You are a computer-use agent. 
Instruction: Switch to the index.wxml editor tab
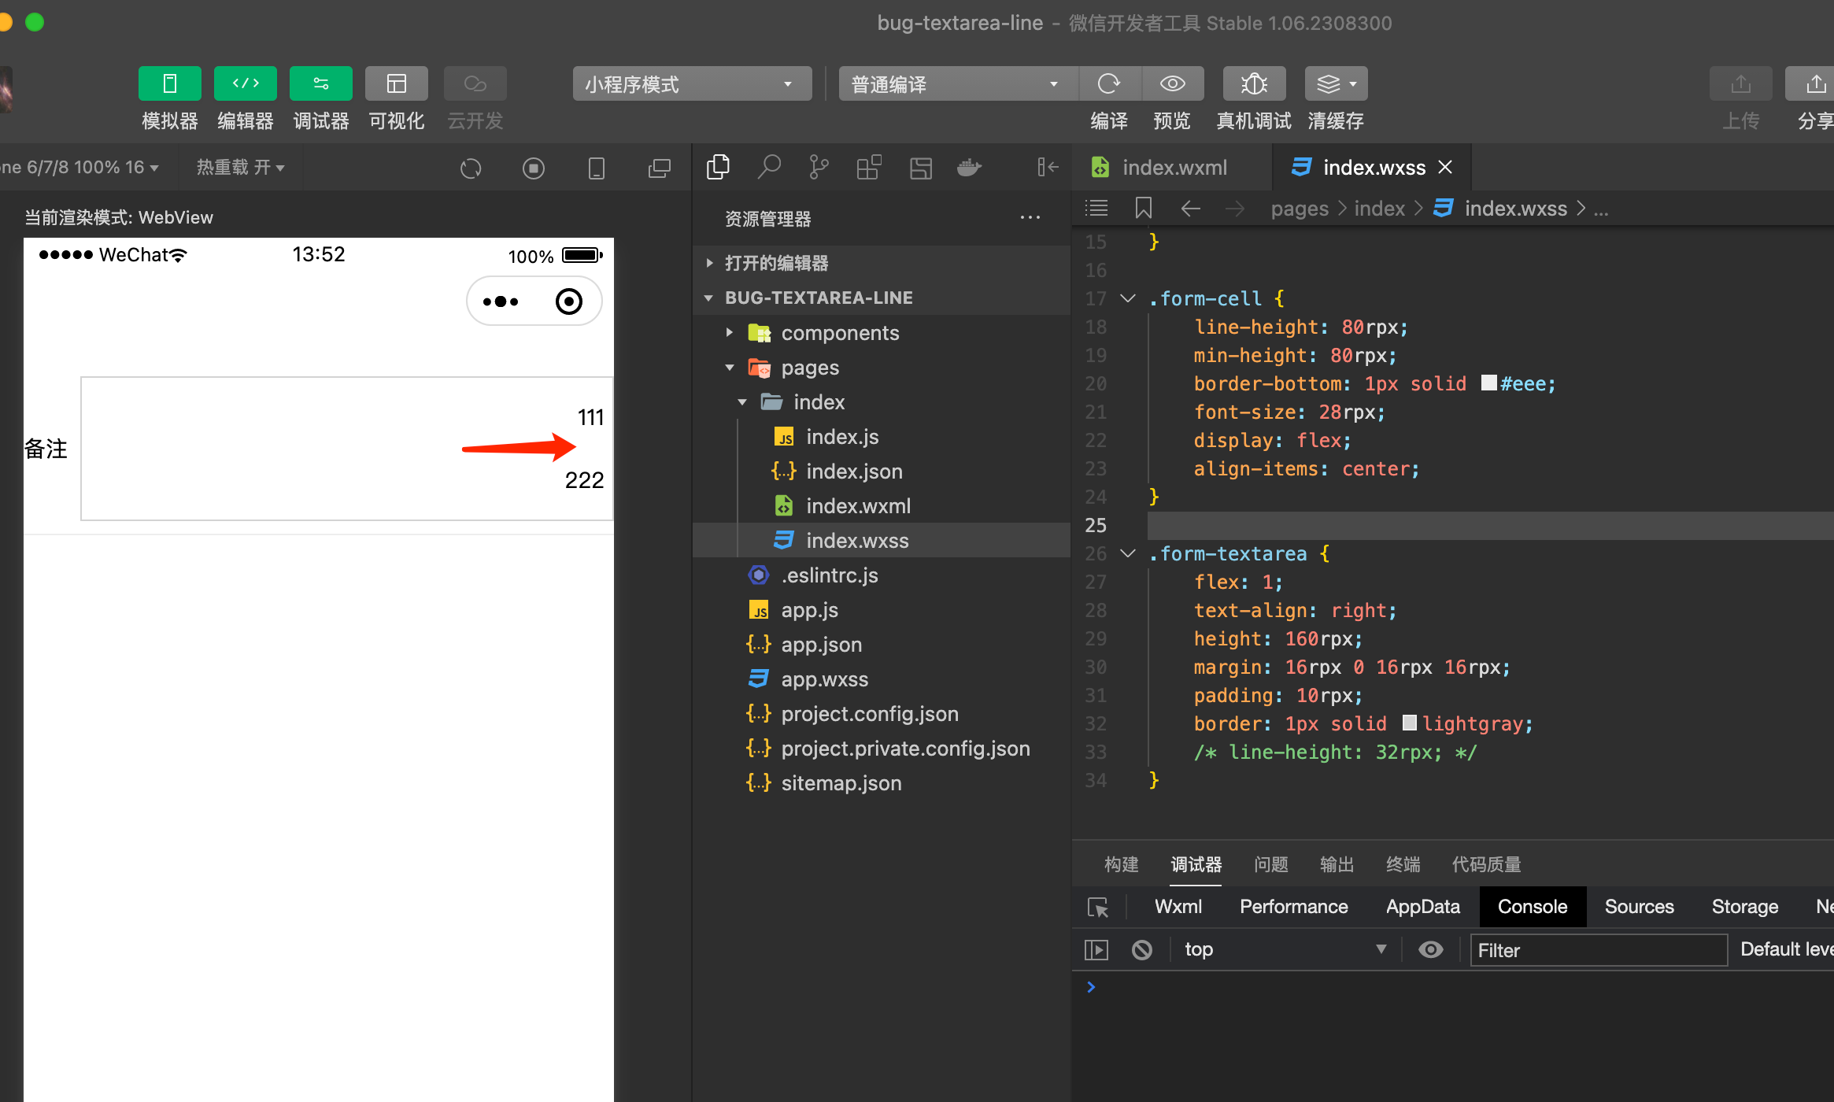point(1173,167)
